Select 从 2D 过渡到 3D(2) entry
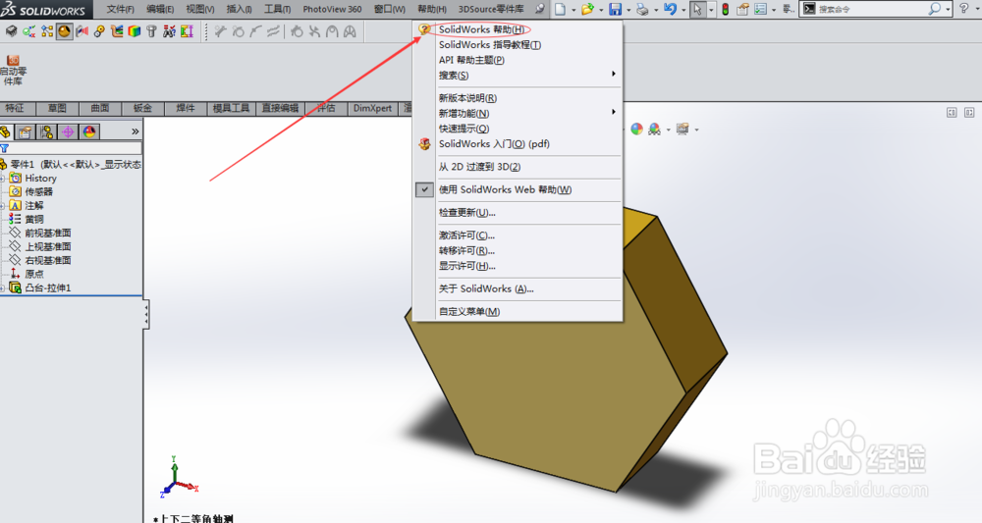Viewport: 982px width, 523px height. tap(480, 167)
